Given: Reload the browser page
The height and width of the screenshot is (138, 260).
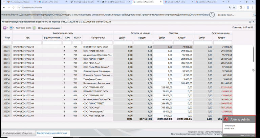Looking at the screenshot, I should click(x=14, y=7).
